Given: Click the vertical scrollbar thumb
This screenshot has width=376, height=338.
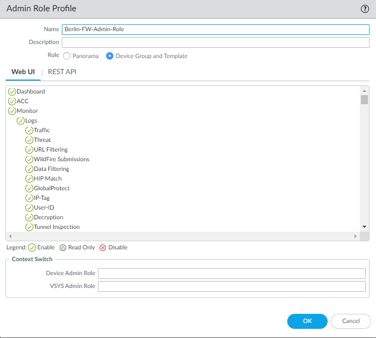Looking at the screenshot, I should click(x=364, y=99).
